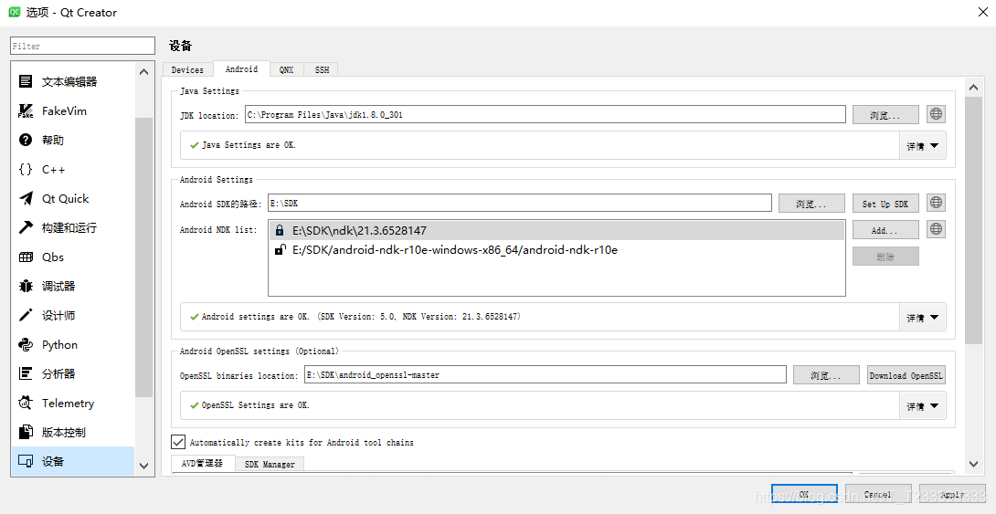The height and width of the screenshot is (514, 996).
Task: Confirm with the OK button
Action: coord(804,494)
